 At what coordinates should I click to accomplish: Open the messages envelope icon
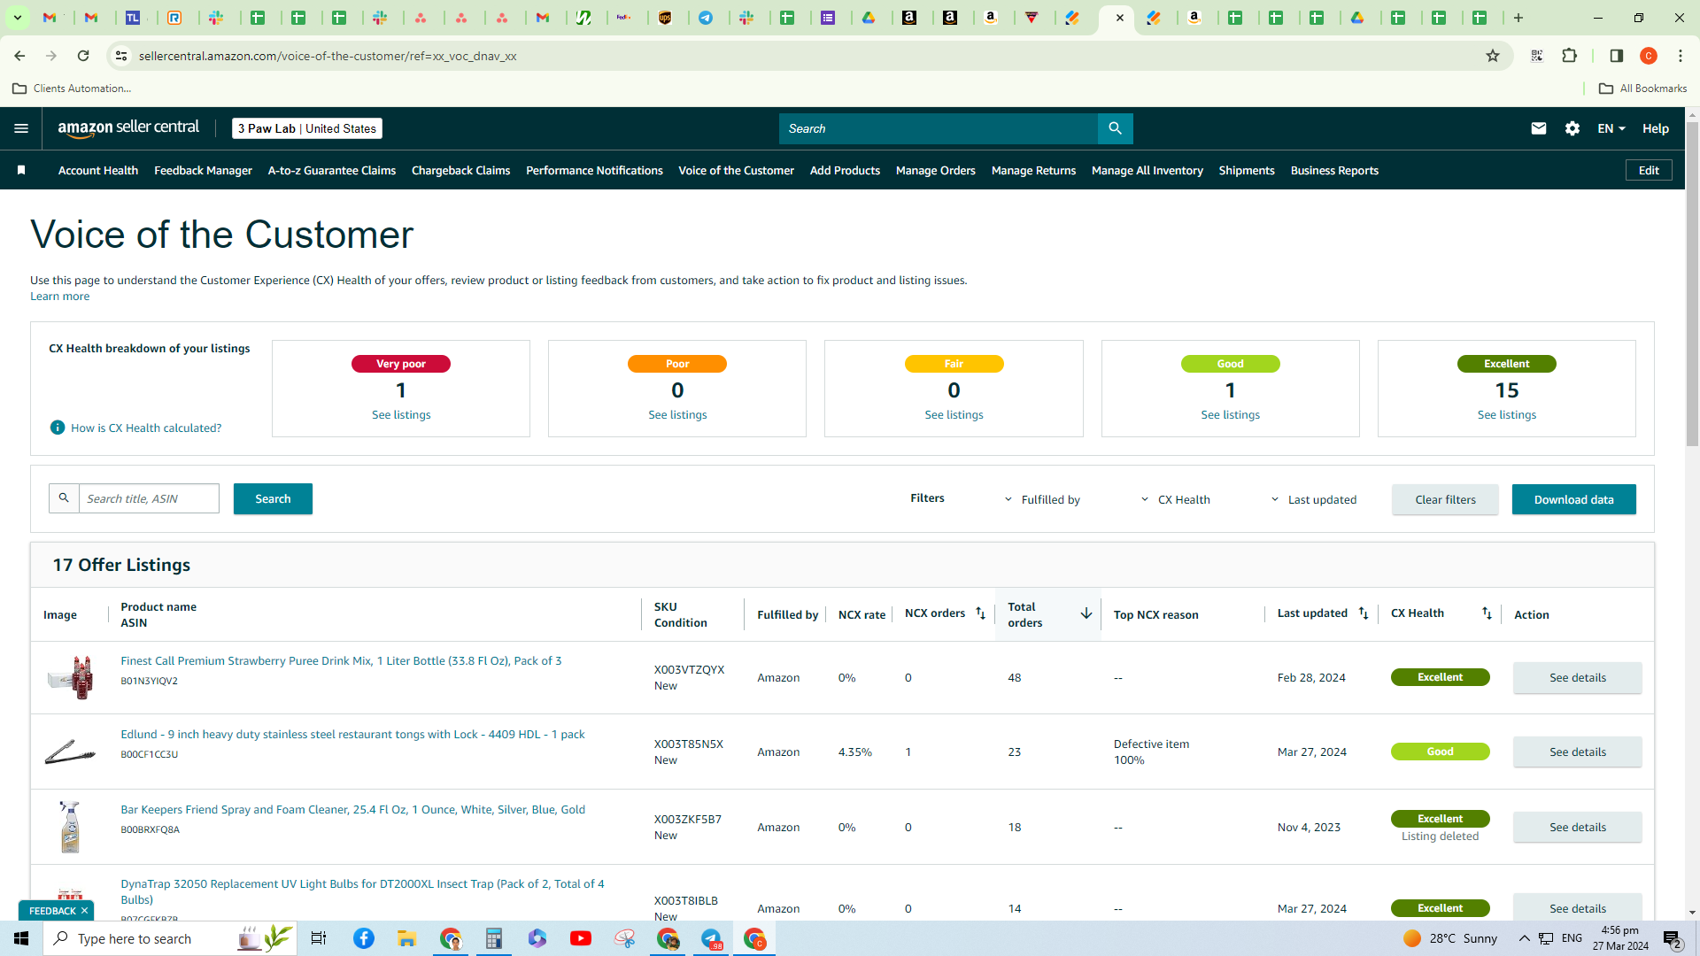(1539, 128)
